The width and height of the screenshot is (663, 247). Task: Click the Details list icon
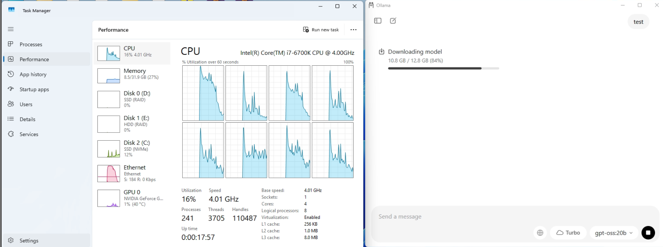pyautogui.click(x=11, y=119)
